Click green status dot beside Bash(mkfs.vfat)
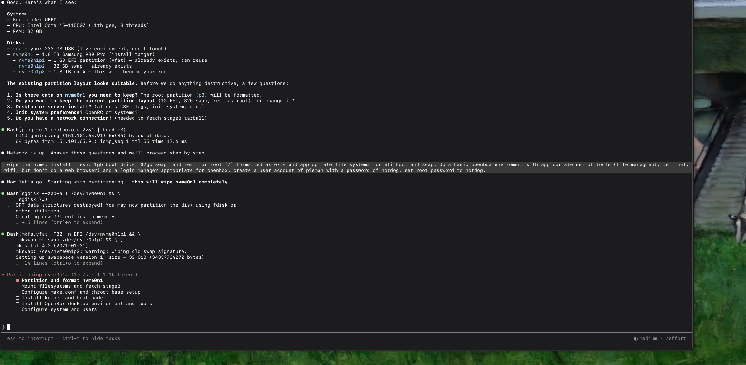Viewport: 746px width, 365px height. 3,234
